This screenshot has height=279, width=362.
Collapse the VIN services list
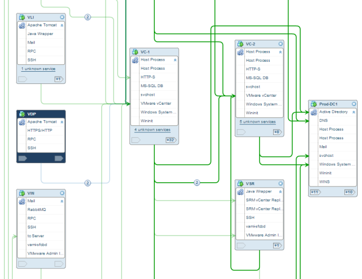pyautogui.click(x=62, y=201)
